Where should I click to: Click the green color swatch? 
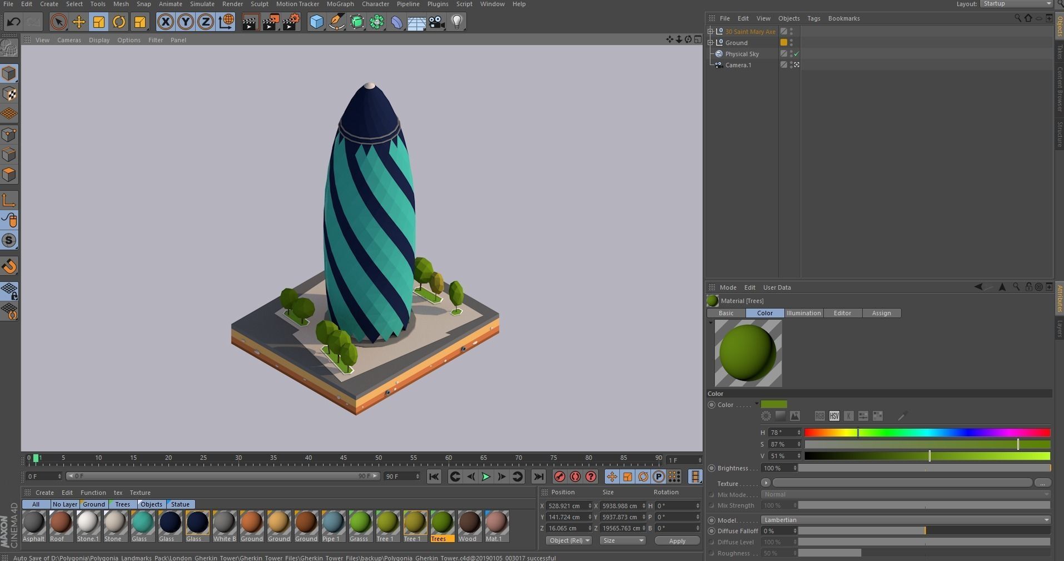tap(774, 404)
